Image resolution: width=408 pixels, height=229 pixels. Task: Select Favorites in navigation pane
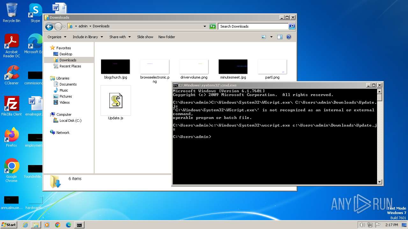pos(63,48)
